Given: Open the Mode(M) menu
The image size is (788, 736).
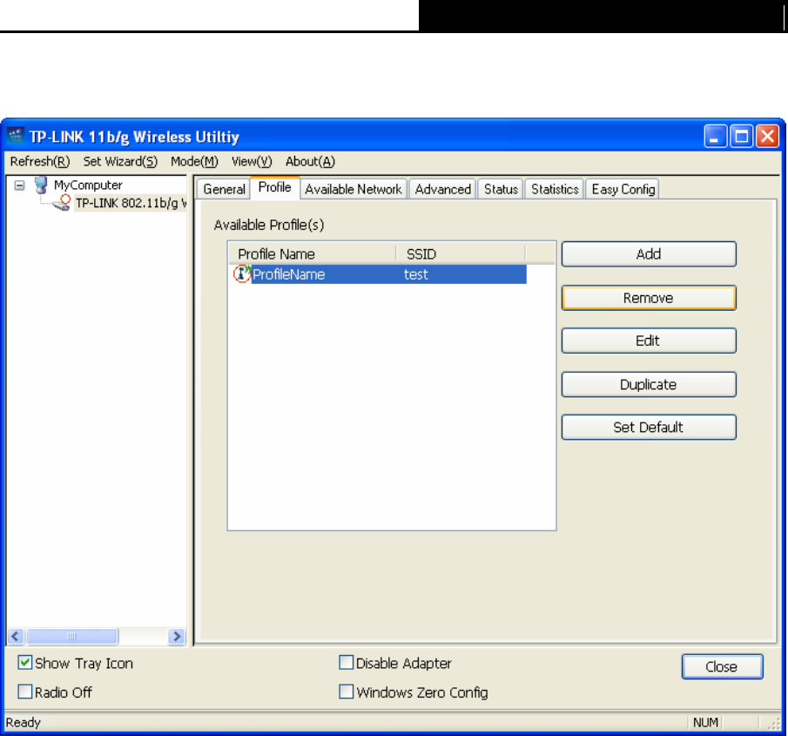Looking at the screenshot, I should point(194,161).
